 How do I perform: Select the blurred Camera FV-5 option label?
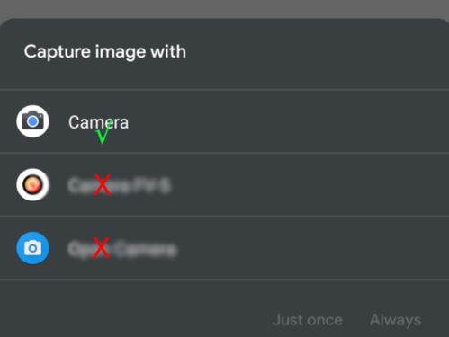click(120, 185)
